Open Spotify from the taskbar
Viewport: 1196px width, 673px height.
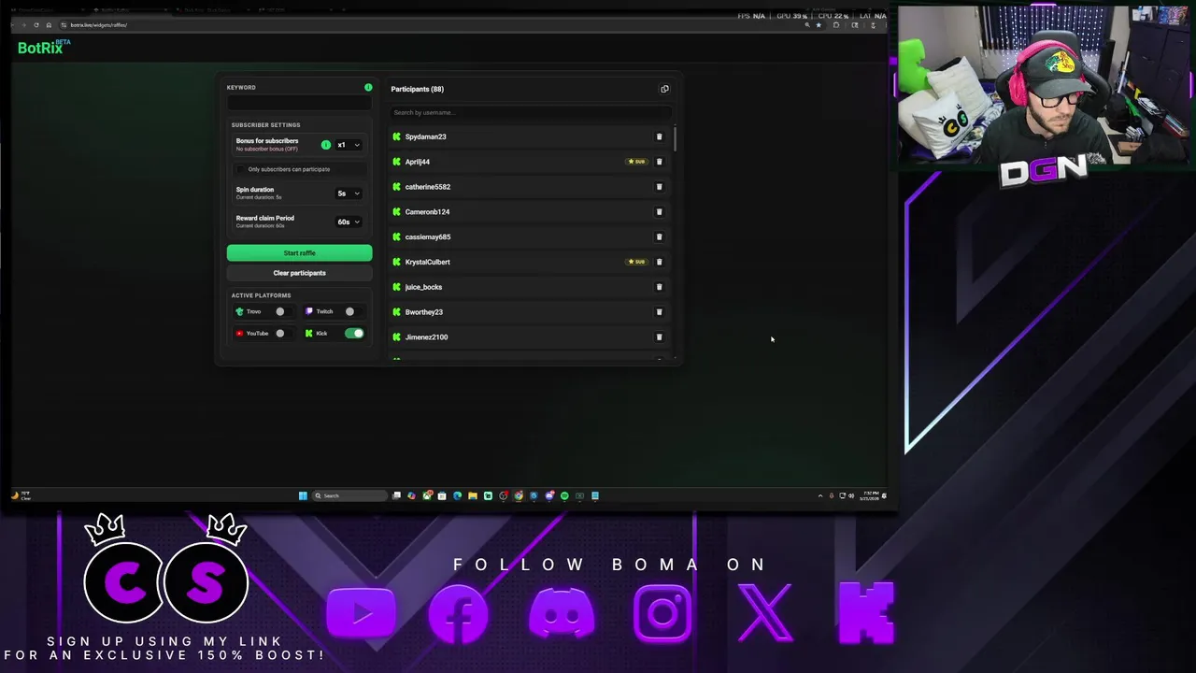(x=564, y=495)
